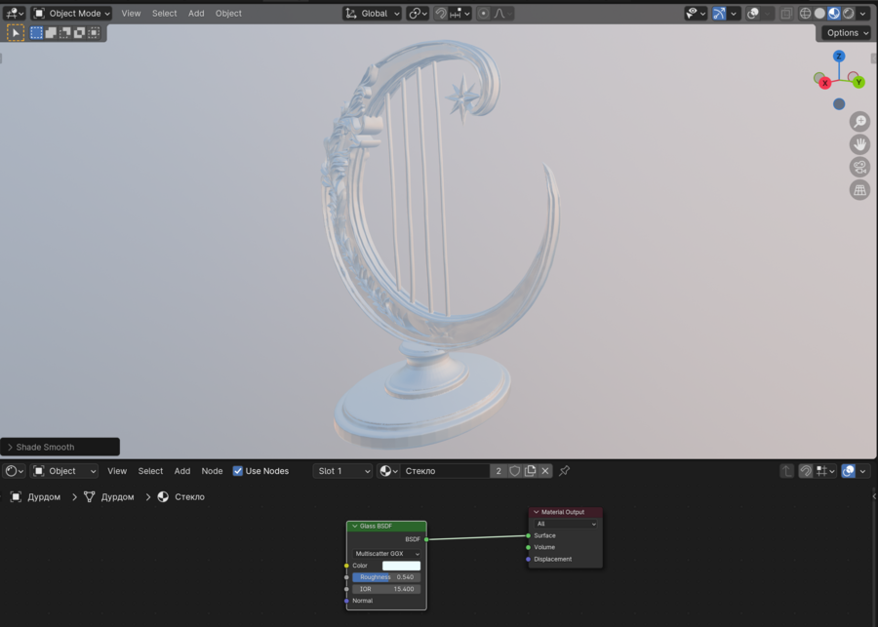This screenshot has height=627, width=878.
Task: Open the Multiscatter GGX distribution dropdown
Action: tap(387, 554)
